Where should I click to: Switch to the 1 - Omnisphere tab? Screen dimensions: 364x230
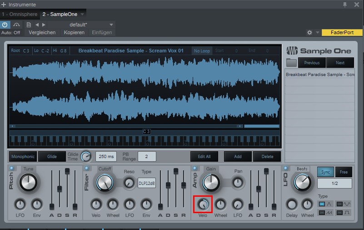click(20, 14)
